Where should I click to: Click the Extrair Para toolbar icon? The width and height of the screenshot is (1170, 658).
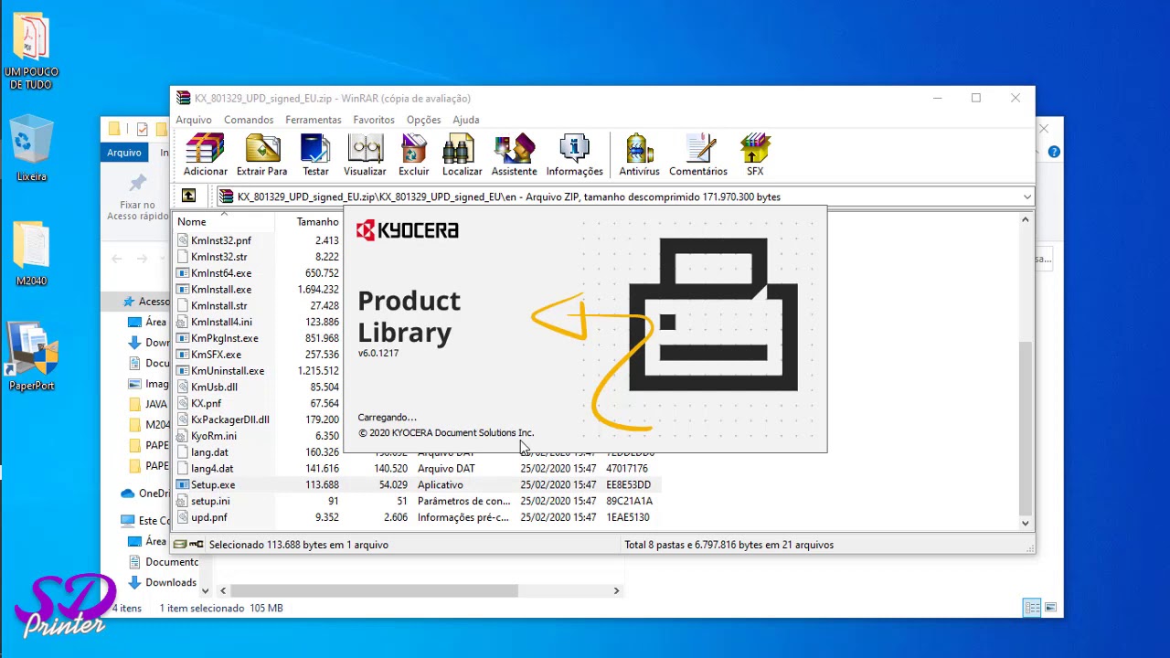(x=262, y=155)
